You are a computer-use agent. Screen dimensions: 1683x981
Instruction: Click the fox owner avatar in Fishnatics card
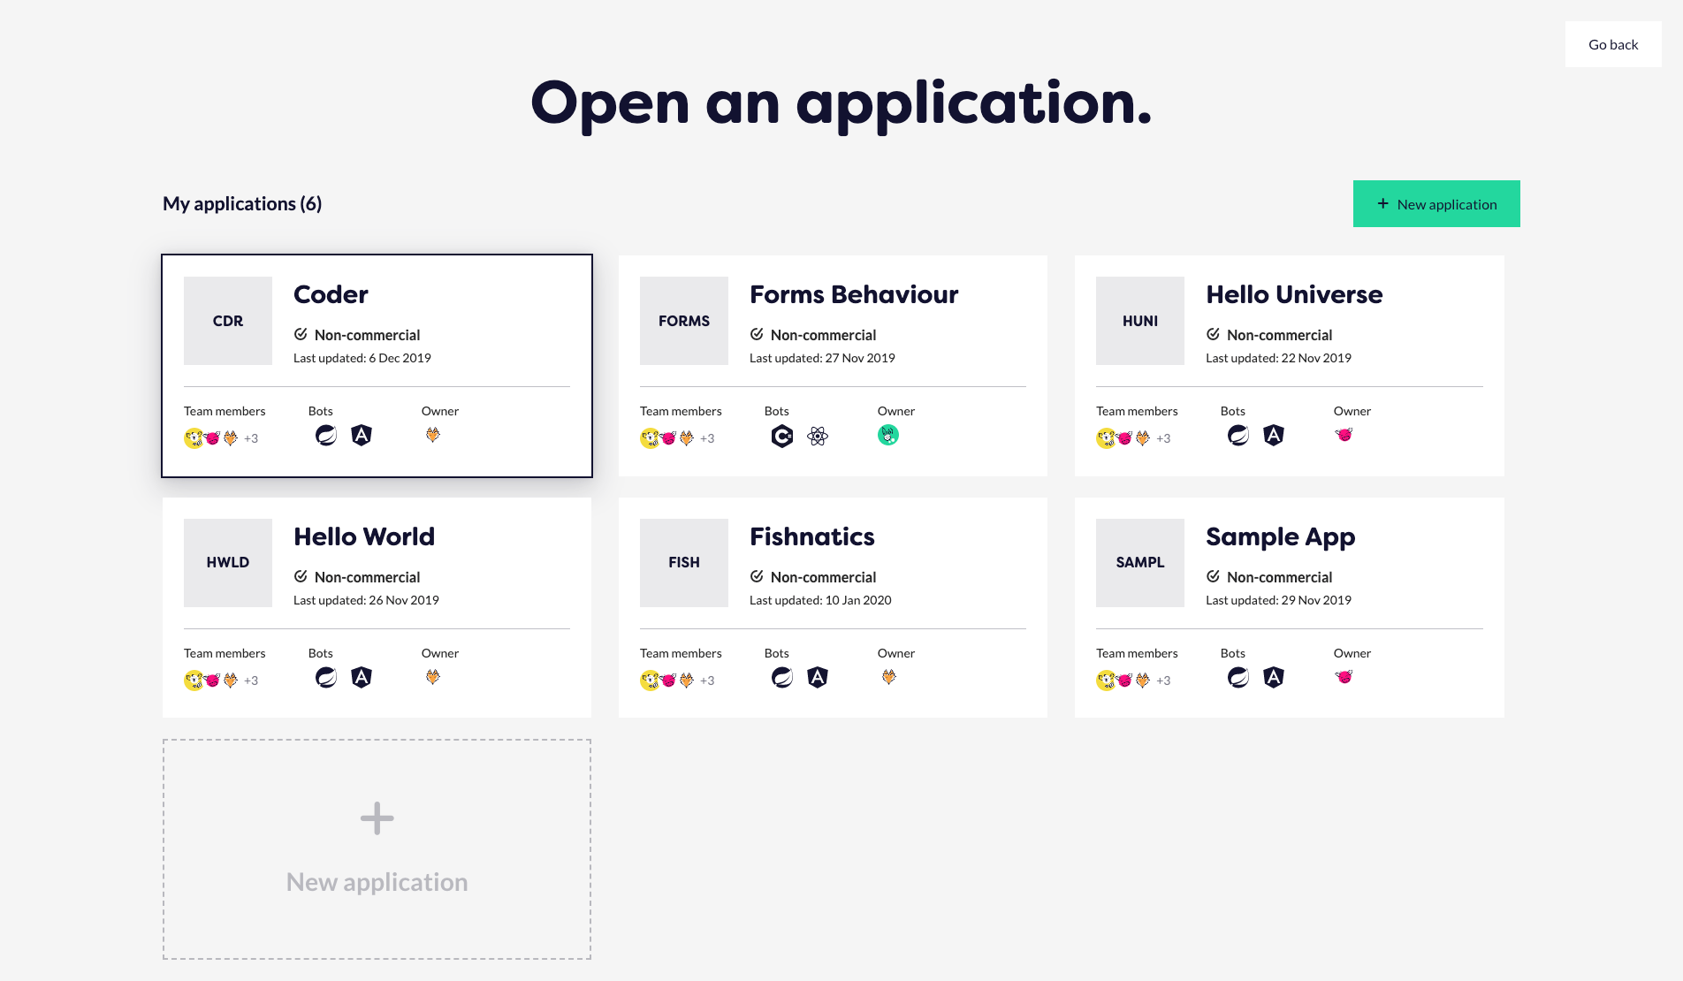coord(889,677)
